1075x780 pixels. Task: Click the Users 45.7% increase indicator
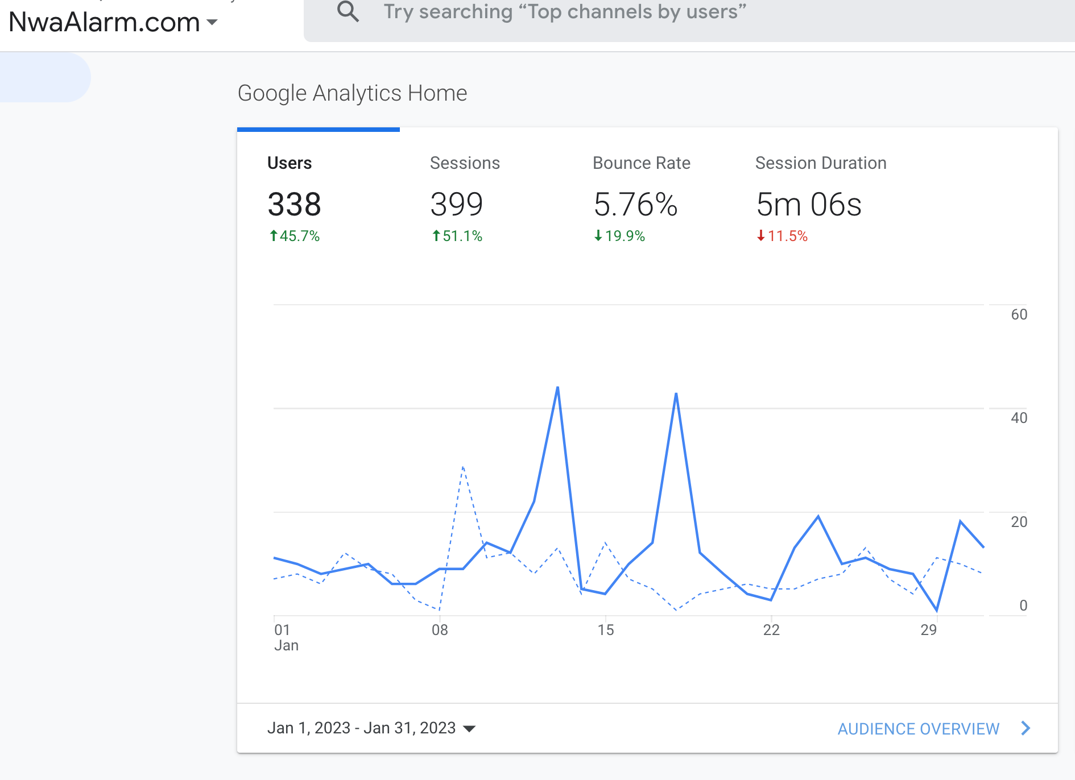pyautogui.click(x=294, y=236)
